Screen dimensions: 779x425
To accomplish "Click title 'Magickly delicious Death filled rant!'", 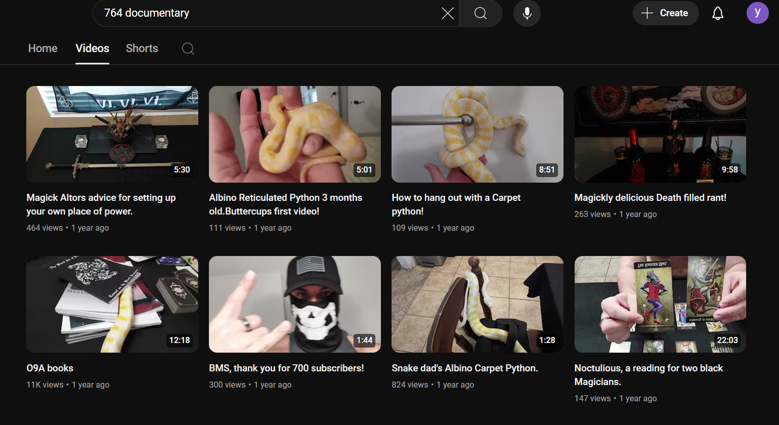I will click(x=651, y=198).
